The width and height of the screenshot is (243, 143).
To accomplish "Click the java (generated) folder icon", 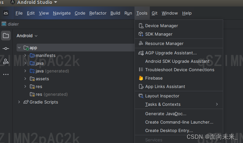I will 32,71.
